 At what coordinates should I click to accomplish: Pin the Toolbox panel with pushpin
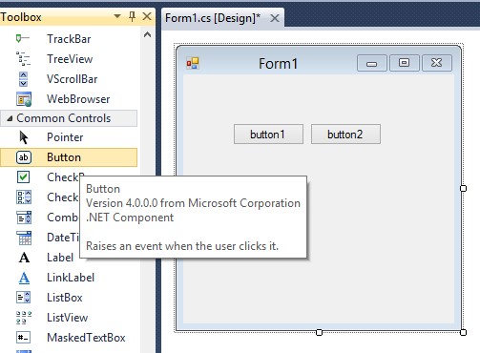tap(133, 16)
